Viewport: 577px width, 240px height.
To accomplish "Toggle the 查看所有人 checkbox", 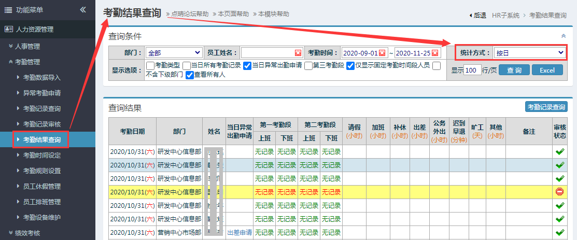I will coord(190,75).
